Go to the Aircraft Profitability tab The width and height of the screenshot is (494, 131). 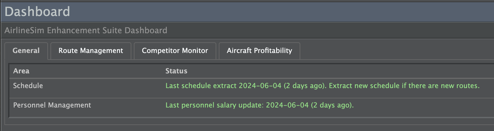coord(259,51)
